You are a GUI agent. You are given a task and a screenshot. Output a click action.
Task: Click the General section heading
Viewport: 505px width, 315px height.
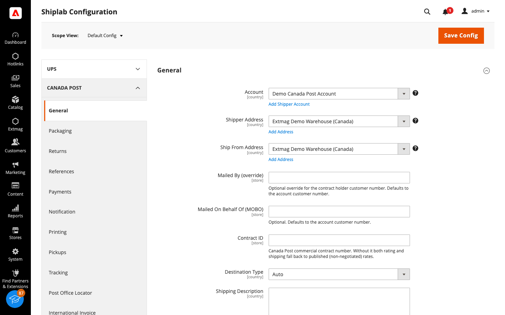[169, 70]
